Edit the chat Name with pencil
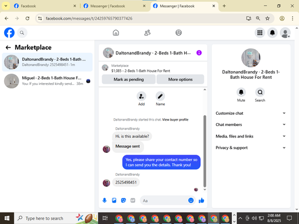 [x=160, y=97]
